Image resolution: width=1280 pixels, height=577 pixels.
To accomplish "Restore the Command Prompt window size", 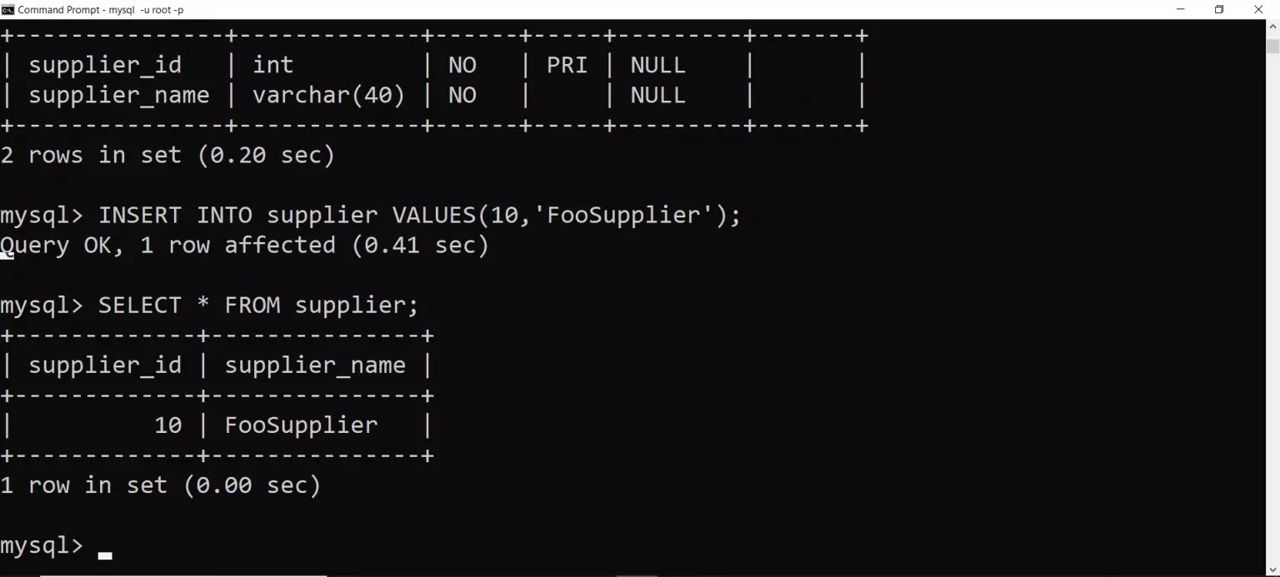I will coord(1218,9).
